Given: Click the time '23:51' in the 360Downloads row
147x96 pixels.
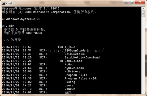Looking at the screenshot, I should click(27, 51).
